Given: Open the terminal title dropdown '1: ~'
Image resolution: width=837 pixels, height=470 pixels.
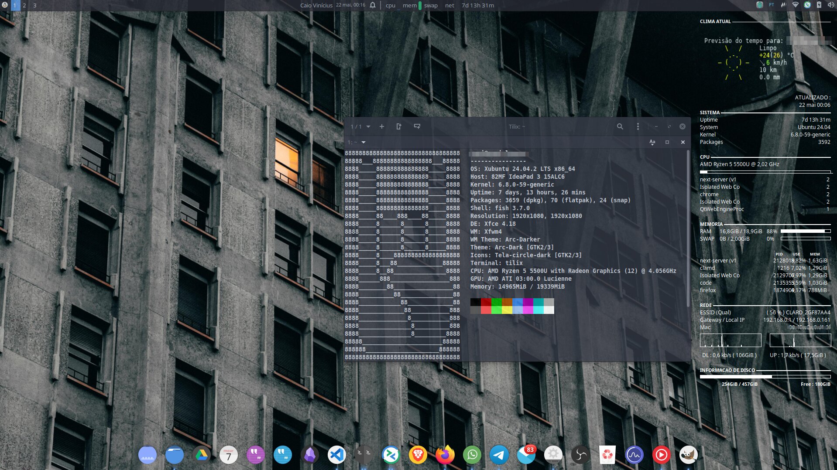Looking at the screenshot, I should tap(357, 142).
